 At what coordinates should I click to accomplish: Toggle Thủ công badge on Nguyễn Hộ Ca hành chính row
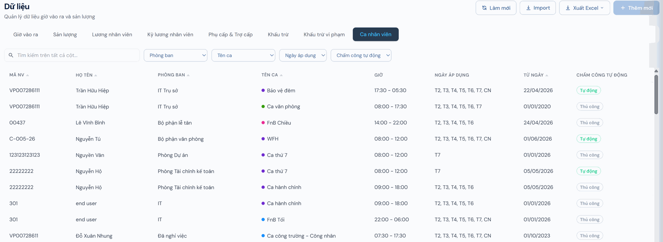[x=590, y=187]
